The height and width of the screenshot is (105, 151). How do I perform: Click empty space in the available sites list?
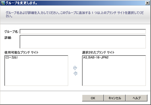pos(36,72)
